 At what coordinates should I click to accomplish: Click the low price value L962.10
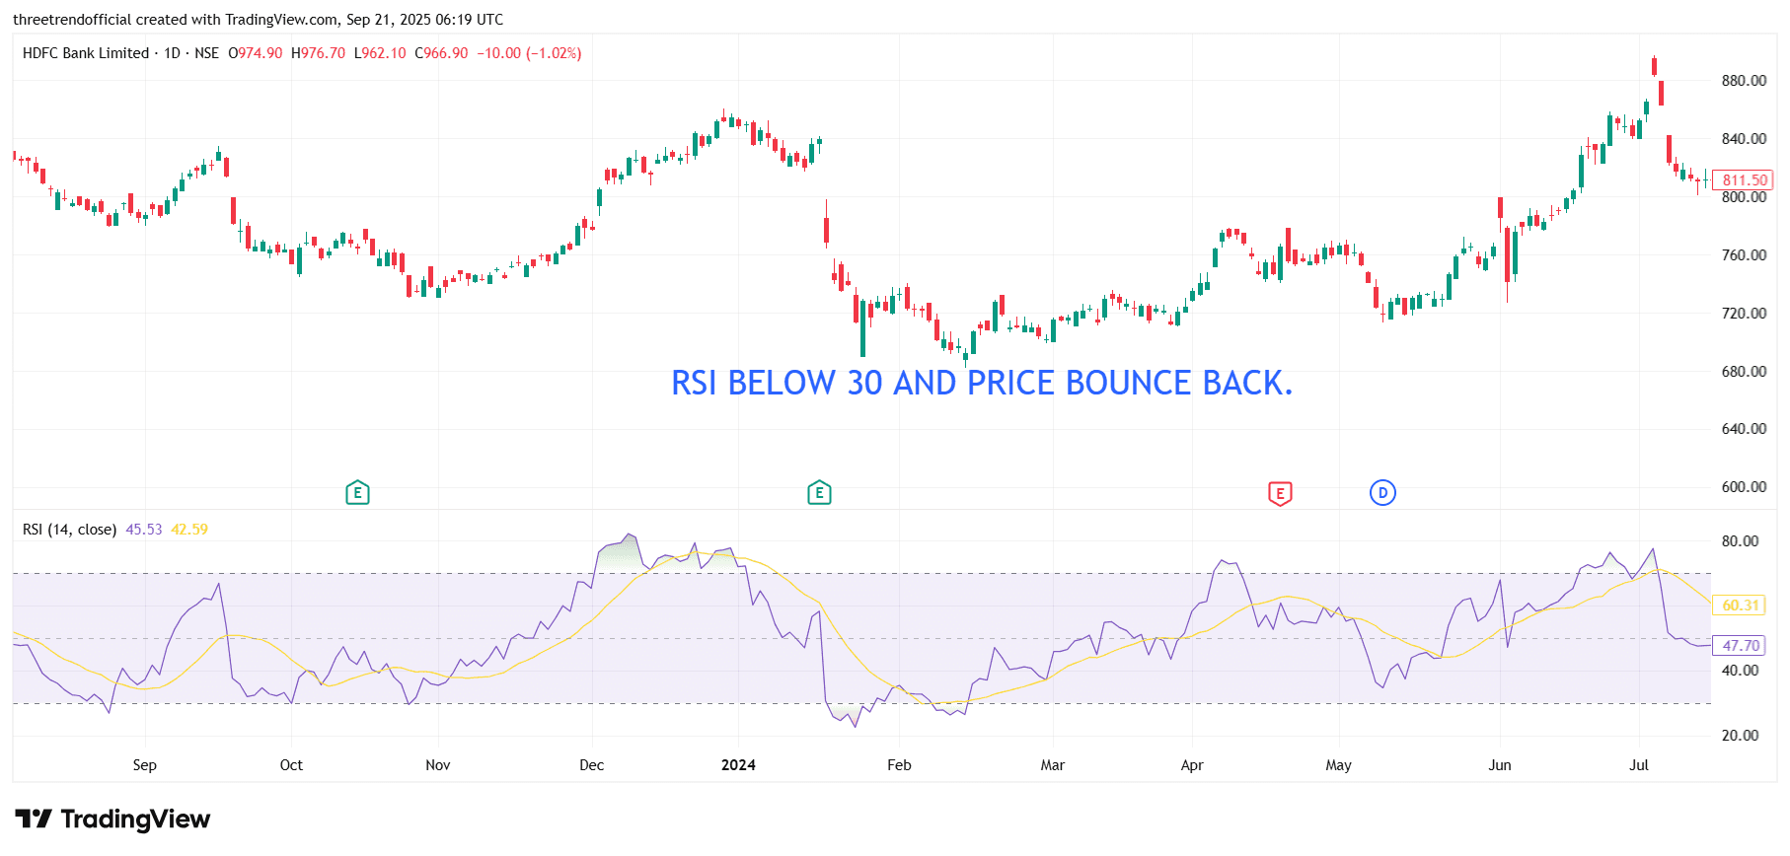coord(380,53)
